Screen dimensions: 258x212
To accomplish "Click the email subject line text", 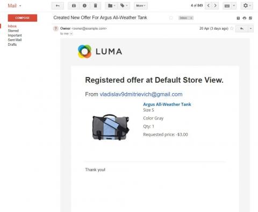I will [x=100, y=18].
